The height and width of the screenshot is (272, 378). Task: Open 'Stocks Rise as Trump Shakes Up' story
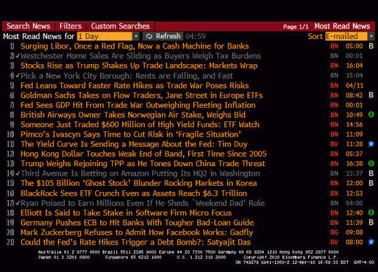click(139, 65)
